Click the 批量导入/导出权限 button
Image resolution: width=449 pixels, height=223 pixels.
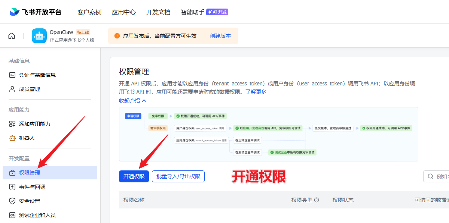click(178, 176)
